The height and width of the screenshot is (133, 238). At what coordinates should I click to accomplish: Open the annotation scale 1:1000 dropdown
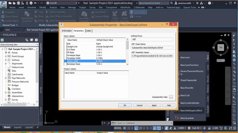pos(182,128)
